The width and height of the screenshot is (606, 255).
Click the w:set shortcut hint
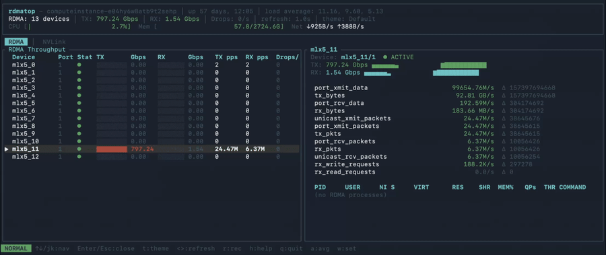tap(347, 248)
